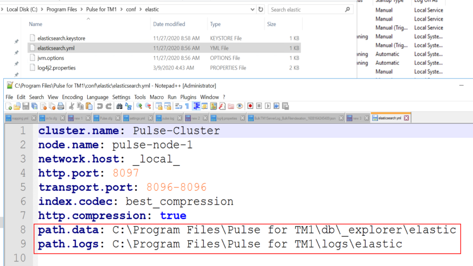Image resolution: width=473 pixels, height=266 pixels.
Task: Click the Zoom in toolbar icon
Action: click(139, 106)
